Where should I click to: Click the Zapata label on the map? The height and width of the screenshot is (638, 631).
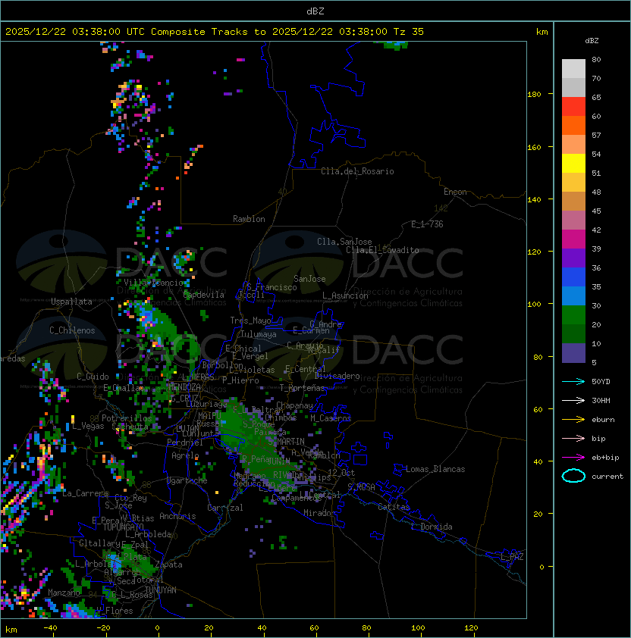pyautogui.click(x=168, y=565)
